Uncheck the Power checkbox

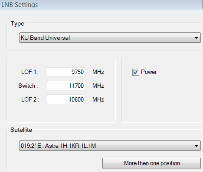coord(136,72)
